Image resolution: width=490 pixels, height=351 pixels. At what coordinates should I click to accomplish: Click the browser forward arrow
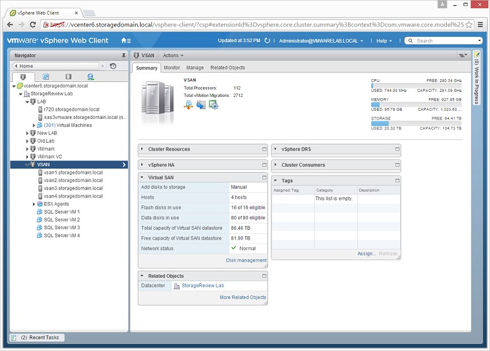(21, 24)
